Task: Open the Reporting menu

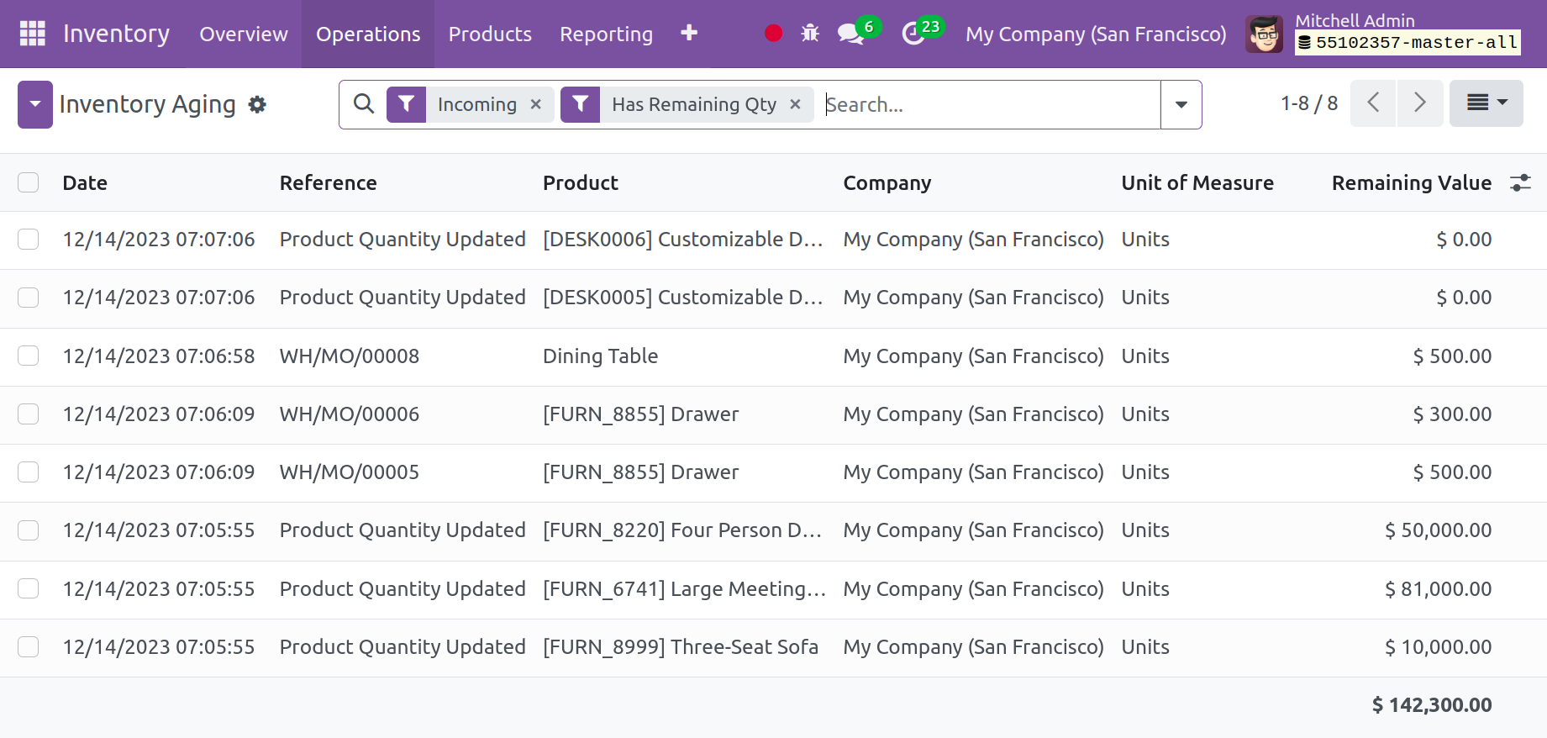Action: pyautogui.click(x=606, y=34)
